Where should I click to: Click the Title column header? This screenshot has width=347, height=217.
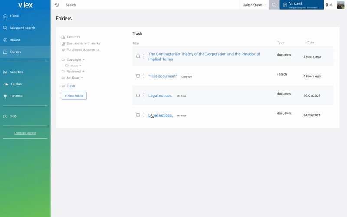tap(136, 43)
